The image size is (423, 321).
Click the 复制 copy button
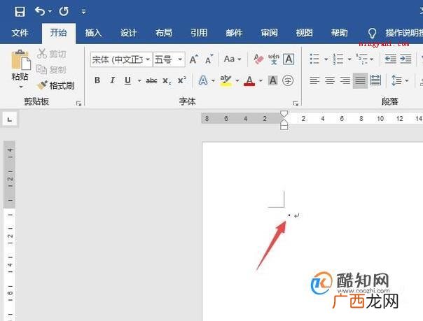51,70
